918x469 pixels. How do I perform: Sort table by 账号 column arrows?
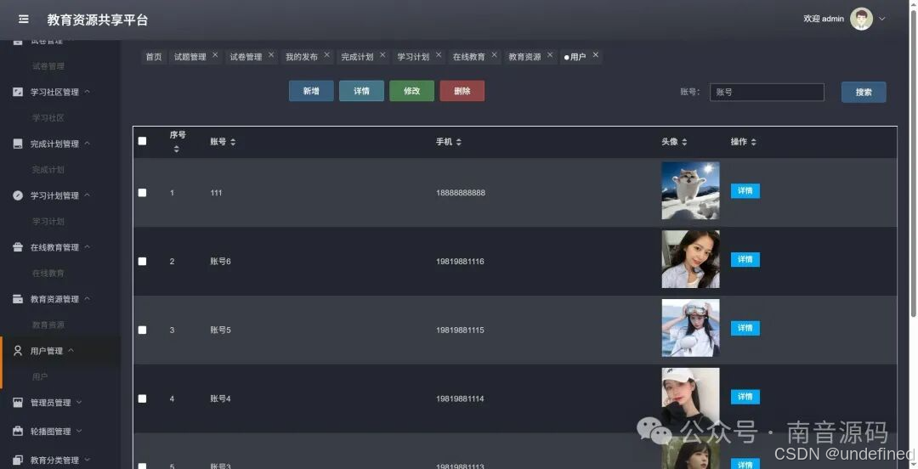(233, 142)
